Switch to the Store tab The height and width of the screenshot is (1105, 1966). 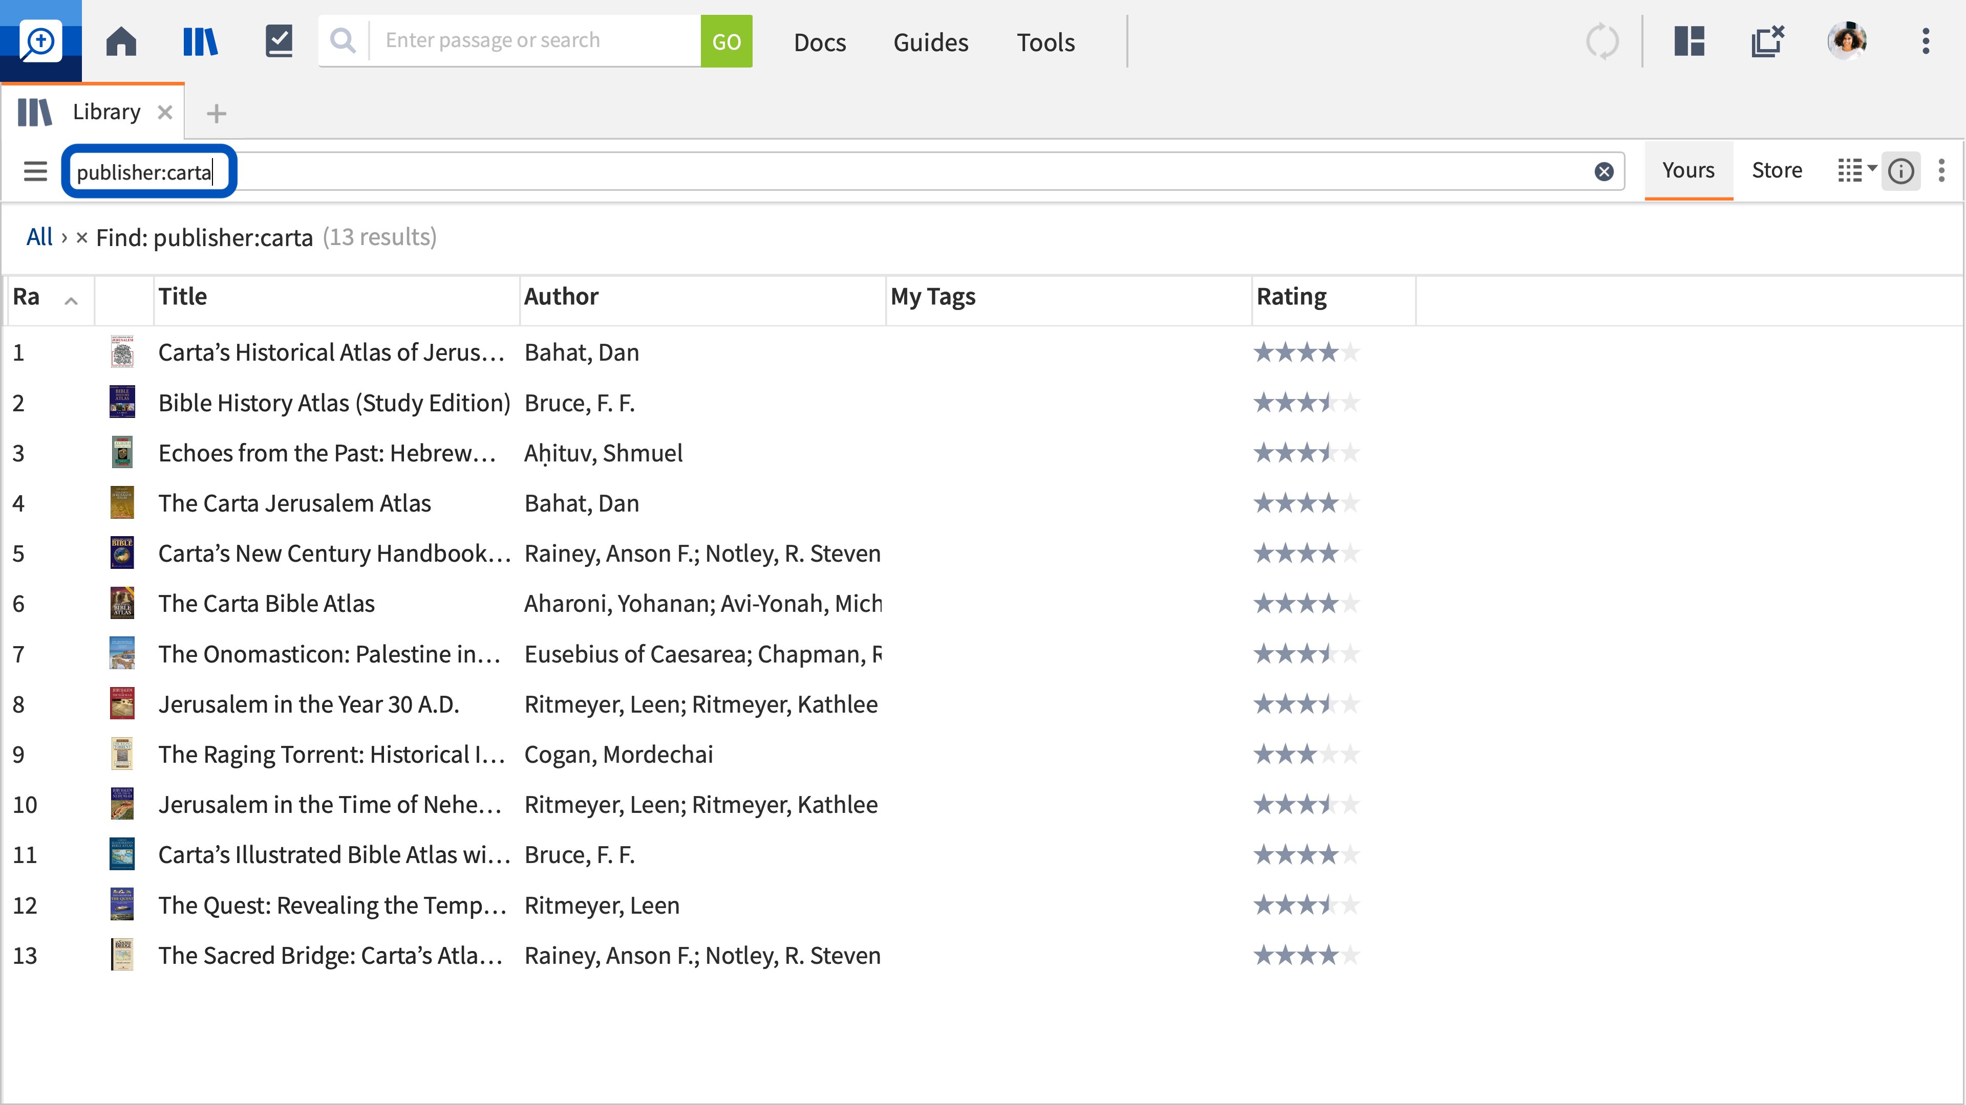(x=1777, y=170)
